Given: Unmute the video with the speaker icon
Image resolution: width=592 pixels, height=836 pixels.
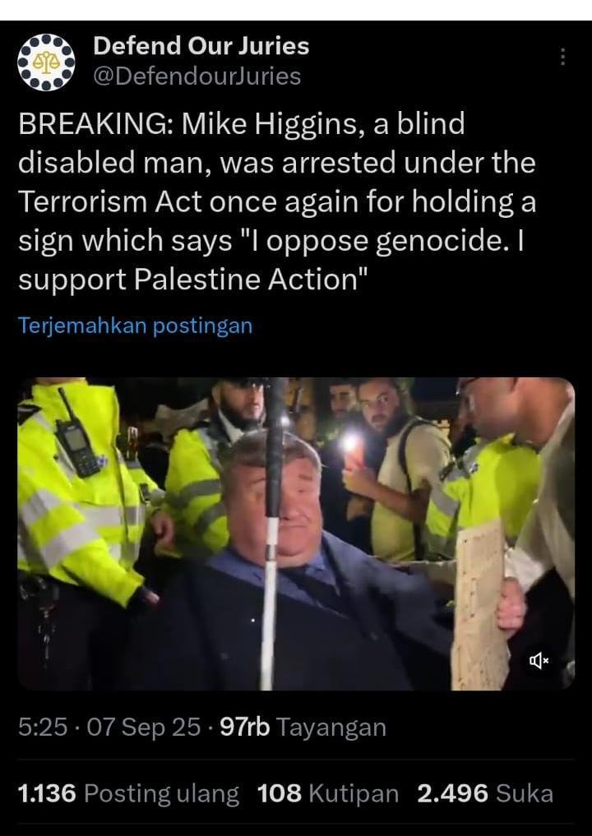Looking at the screenshot, I should [539, 661].
